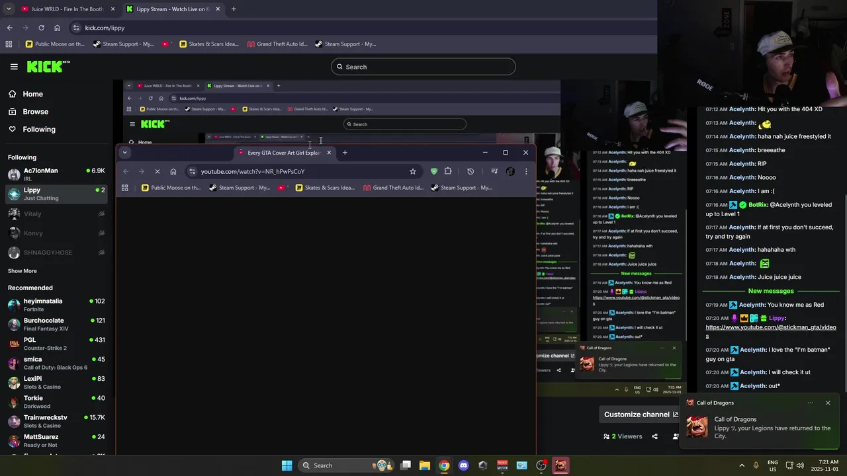Open volume control in system tray
This screenshot has width=847, height=476.
tap(800, 465)
